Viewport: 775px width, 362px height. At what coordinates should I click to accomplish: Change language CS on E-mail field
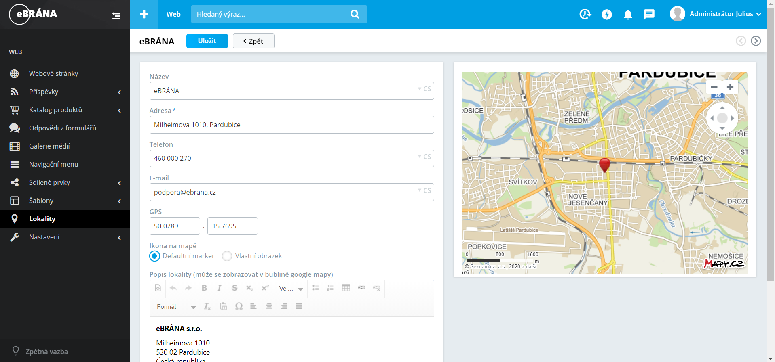click(424, 190)
